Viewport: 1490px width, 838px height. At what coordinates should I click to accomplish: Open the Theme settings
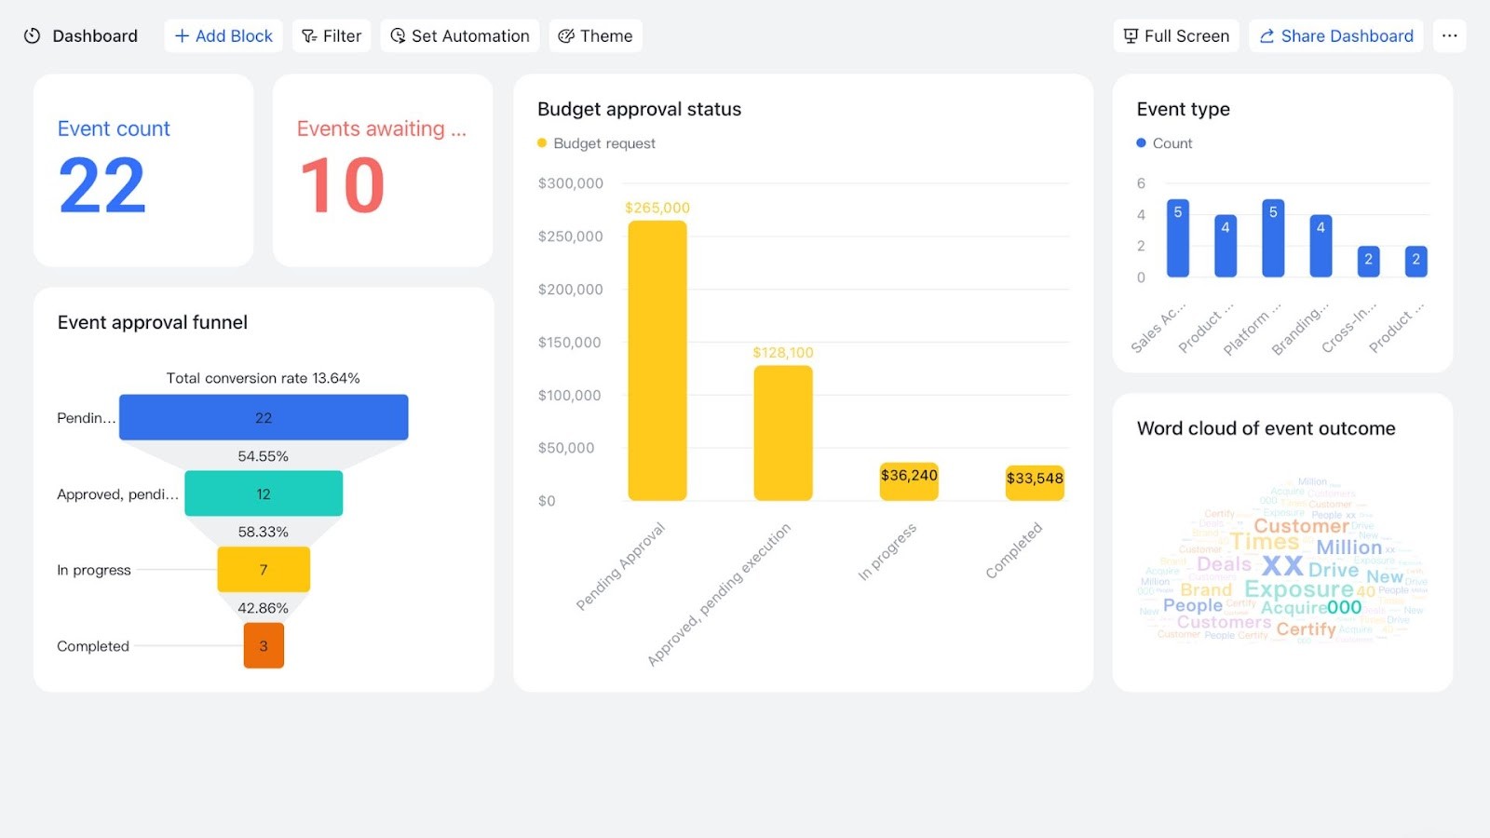(595, 36)
